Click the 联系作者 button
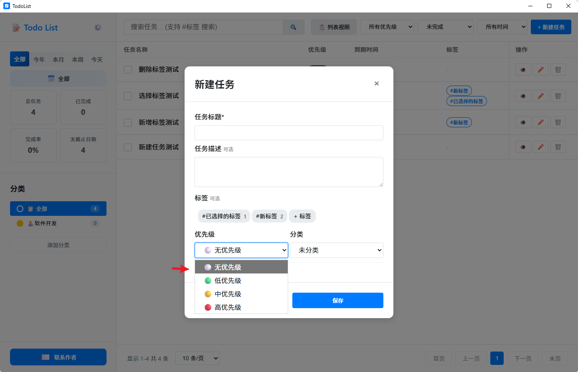578x372 pixels. click(58, 357)
